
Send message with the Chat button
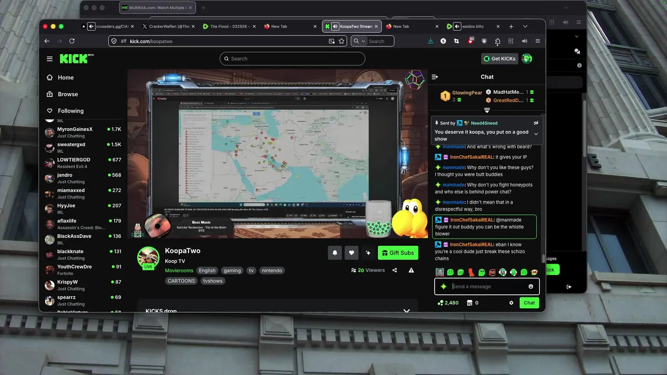(x=529, y=303)
